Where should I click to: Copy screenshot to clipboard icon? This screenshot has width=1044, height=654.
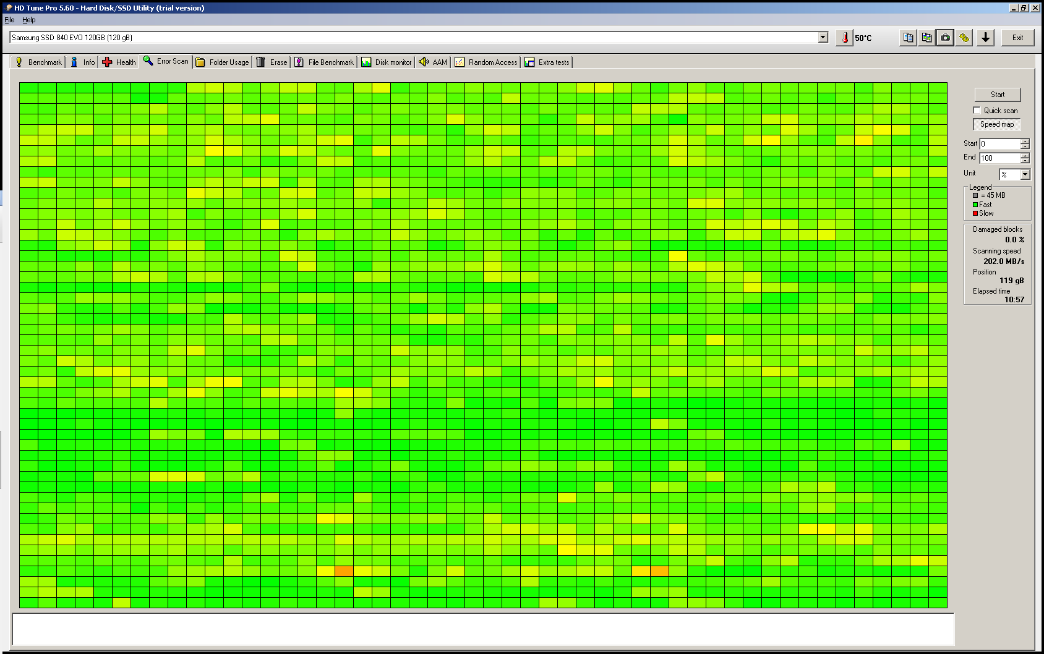click(x=926, y=38)
